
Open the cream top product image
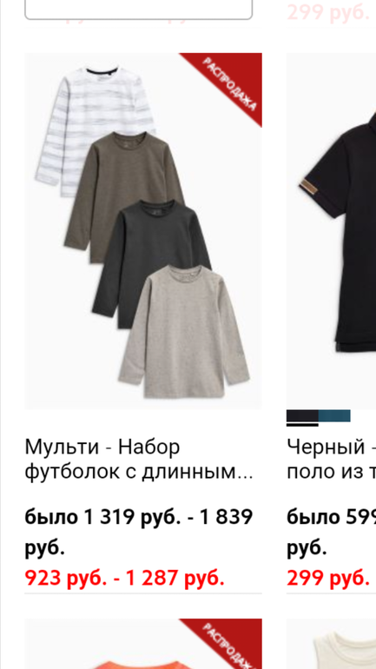click(331, 644)
